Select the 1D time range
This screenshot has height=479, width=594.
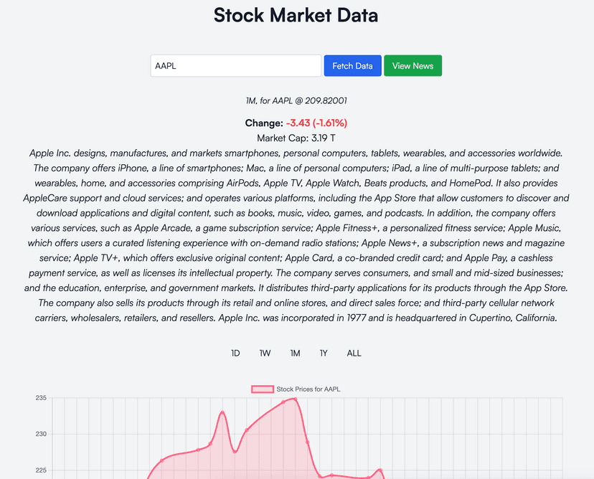point(235,354)
